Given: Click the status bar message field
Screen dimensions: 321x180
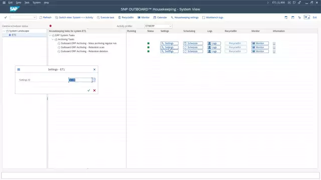Looking at the screenshot, I should click(160, 175).
